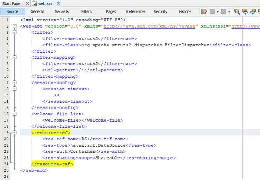This screenshot has height=180, width=260.
Task: Click the Shareable res-sharing-scope value
Action: [x=107, y=158]
